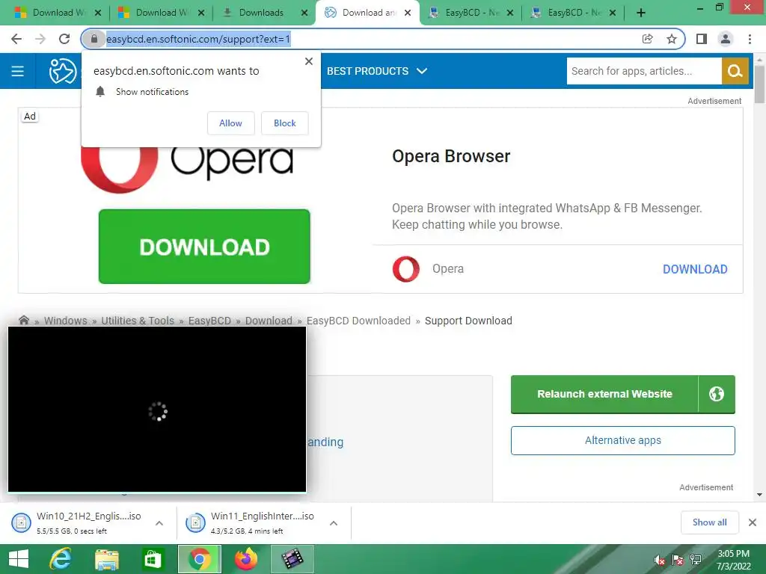
Task: Click the address bar URL
Action: (x=198, y=39)
